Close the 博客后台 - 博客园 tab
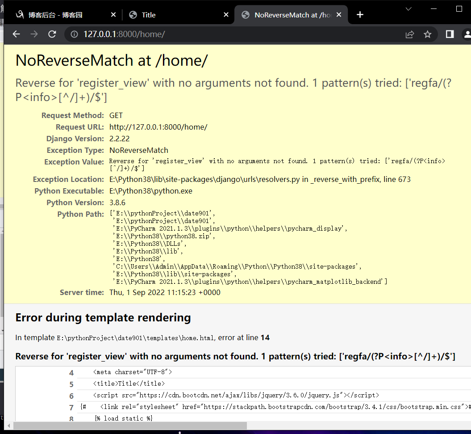471x434 pixels. [113, 15]
